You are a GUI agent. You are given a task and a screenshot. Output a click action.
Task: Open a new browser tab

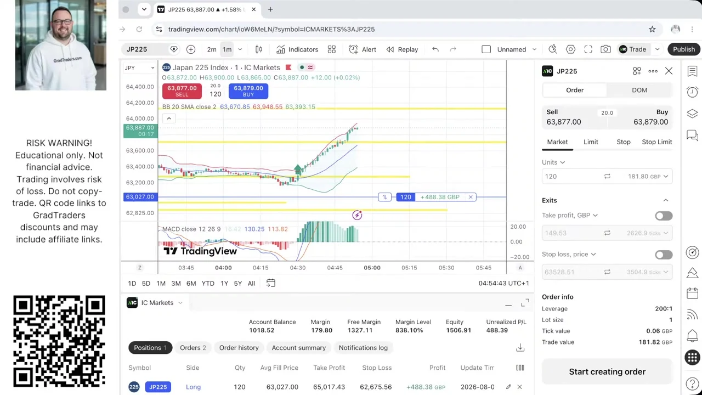[270, 9]
